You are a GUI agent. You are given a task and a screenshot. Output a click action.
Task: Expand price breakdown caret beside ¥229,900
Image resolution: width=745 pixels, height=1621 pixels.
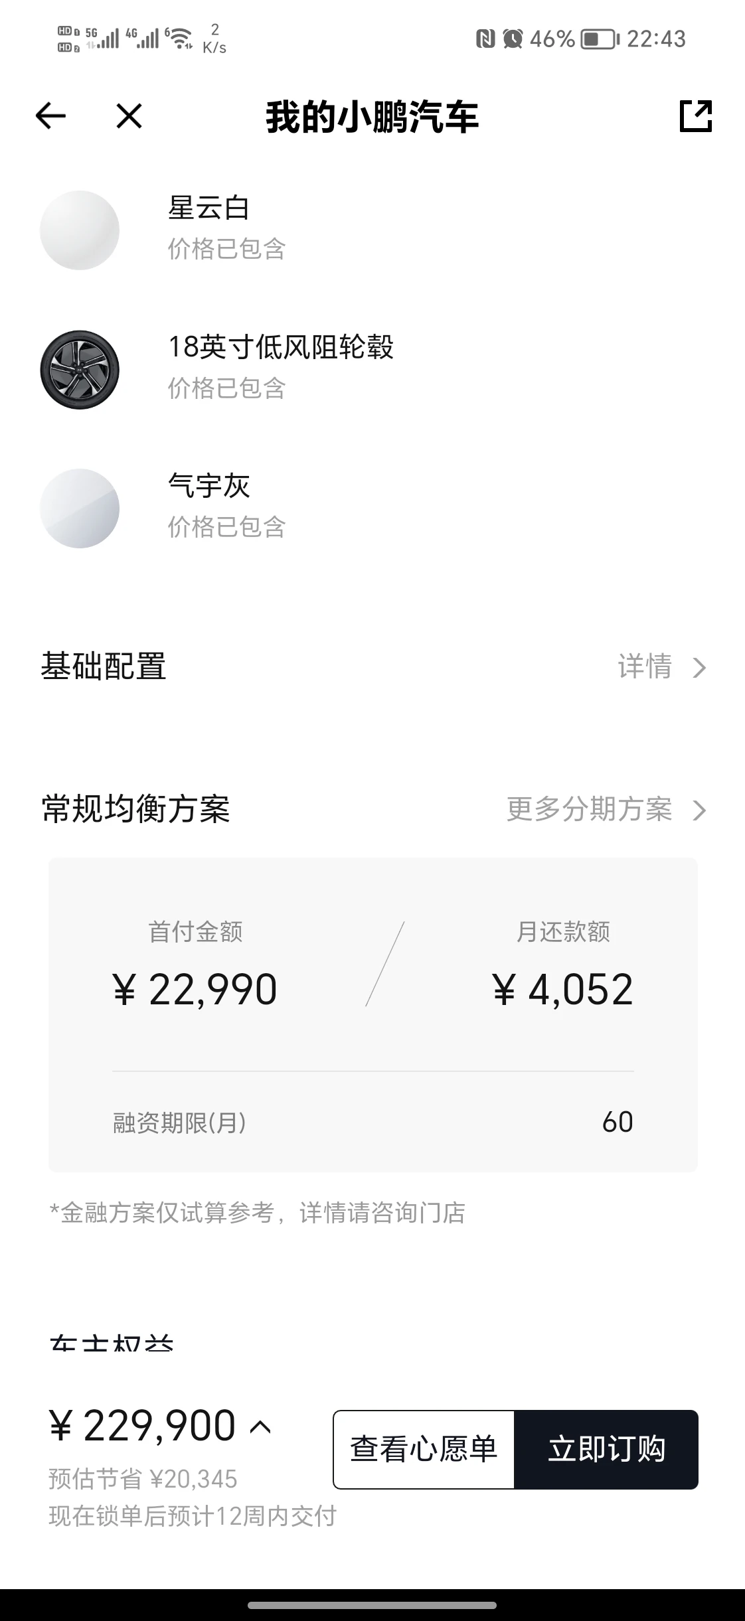[x=260, y=1427]
